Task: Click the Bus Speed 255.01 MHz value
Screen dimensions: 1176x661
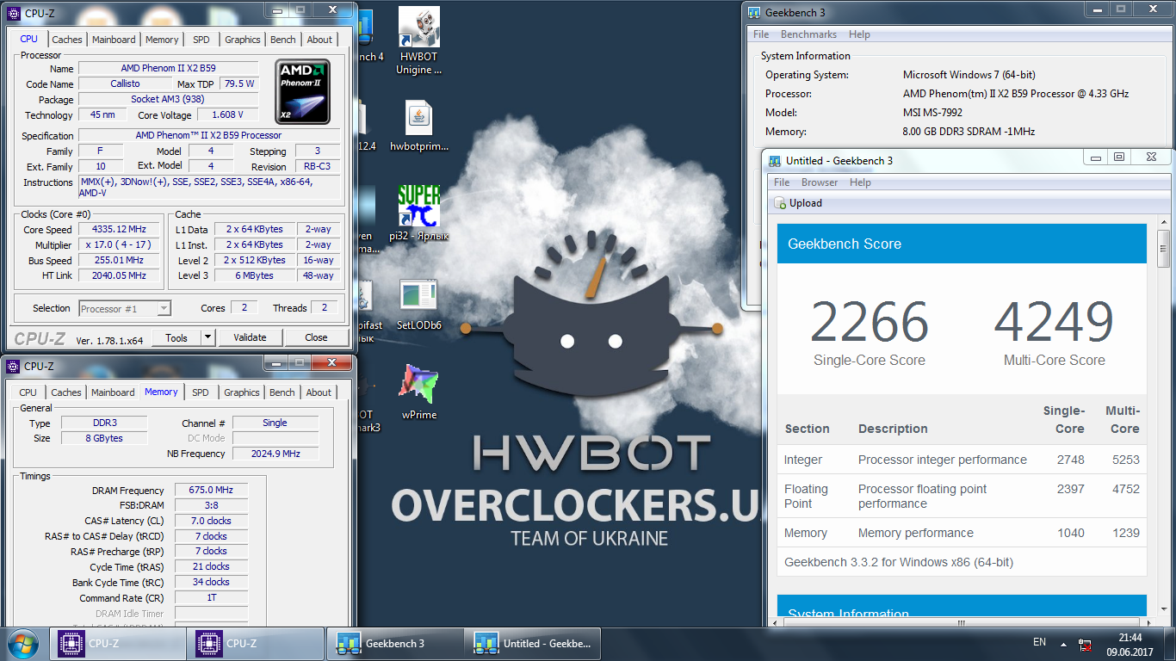Action: click(x=119, y=260)
